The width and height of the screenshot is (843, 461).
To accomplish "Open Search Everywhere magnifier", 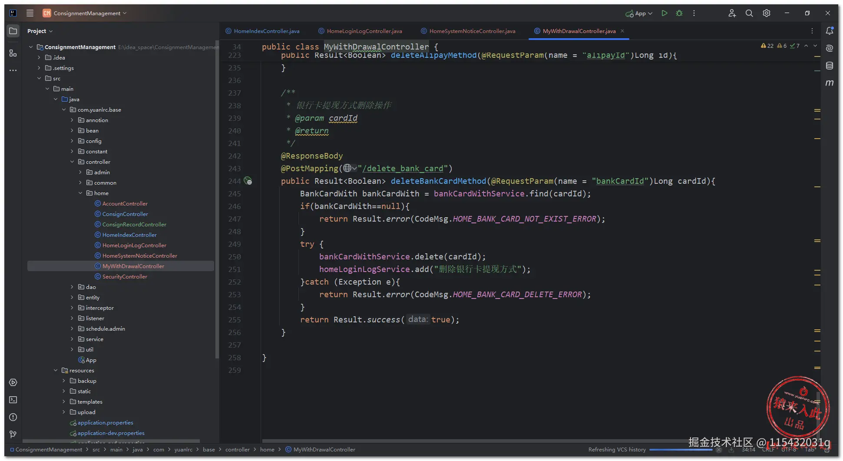I will (749, 13).
